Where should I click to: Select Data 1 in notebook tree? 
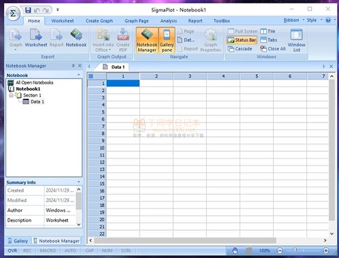coord(37,101)
